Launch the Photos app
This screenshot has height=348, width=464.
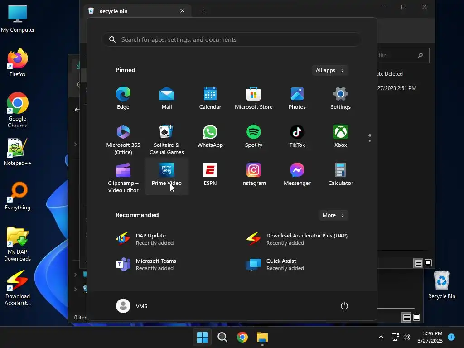tap(297, 98)
